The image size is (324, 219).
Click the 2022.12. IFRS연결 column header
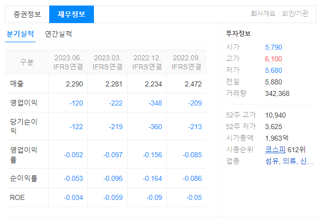[147, 62]
